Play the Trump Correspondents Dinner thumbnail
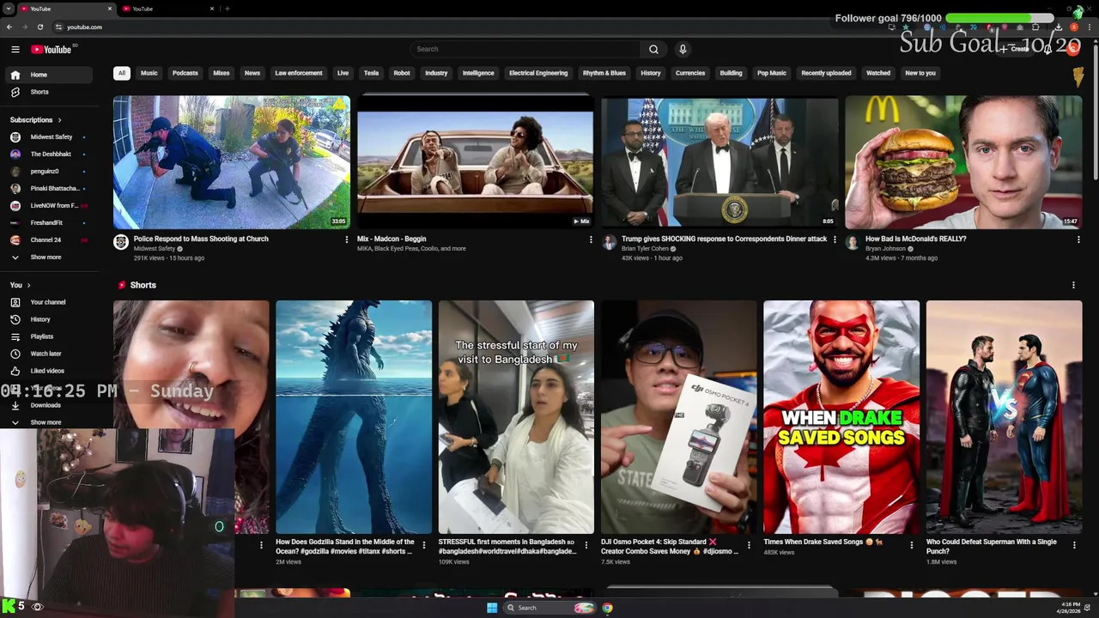Screen dimensions: 1099x618 point(720,162)
